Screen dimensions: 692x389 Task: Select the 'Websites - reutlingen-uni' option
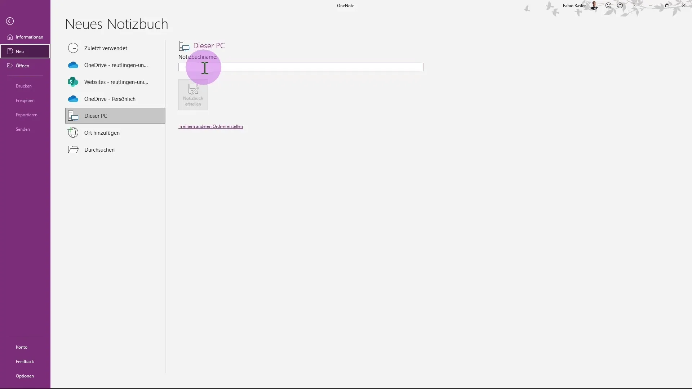coord(116,82)
